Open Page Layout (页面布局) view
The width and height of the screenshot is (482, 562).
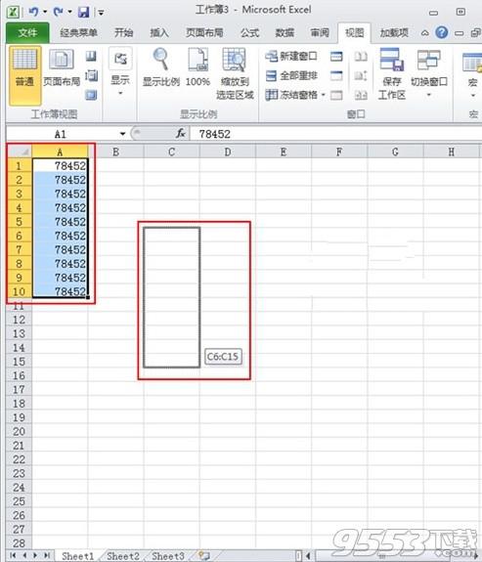pos(62,68)
